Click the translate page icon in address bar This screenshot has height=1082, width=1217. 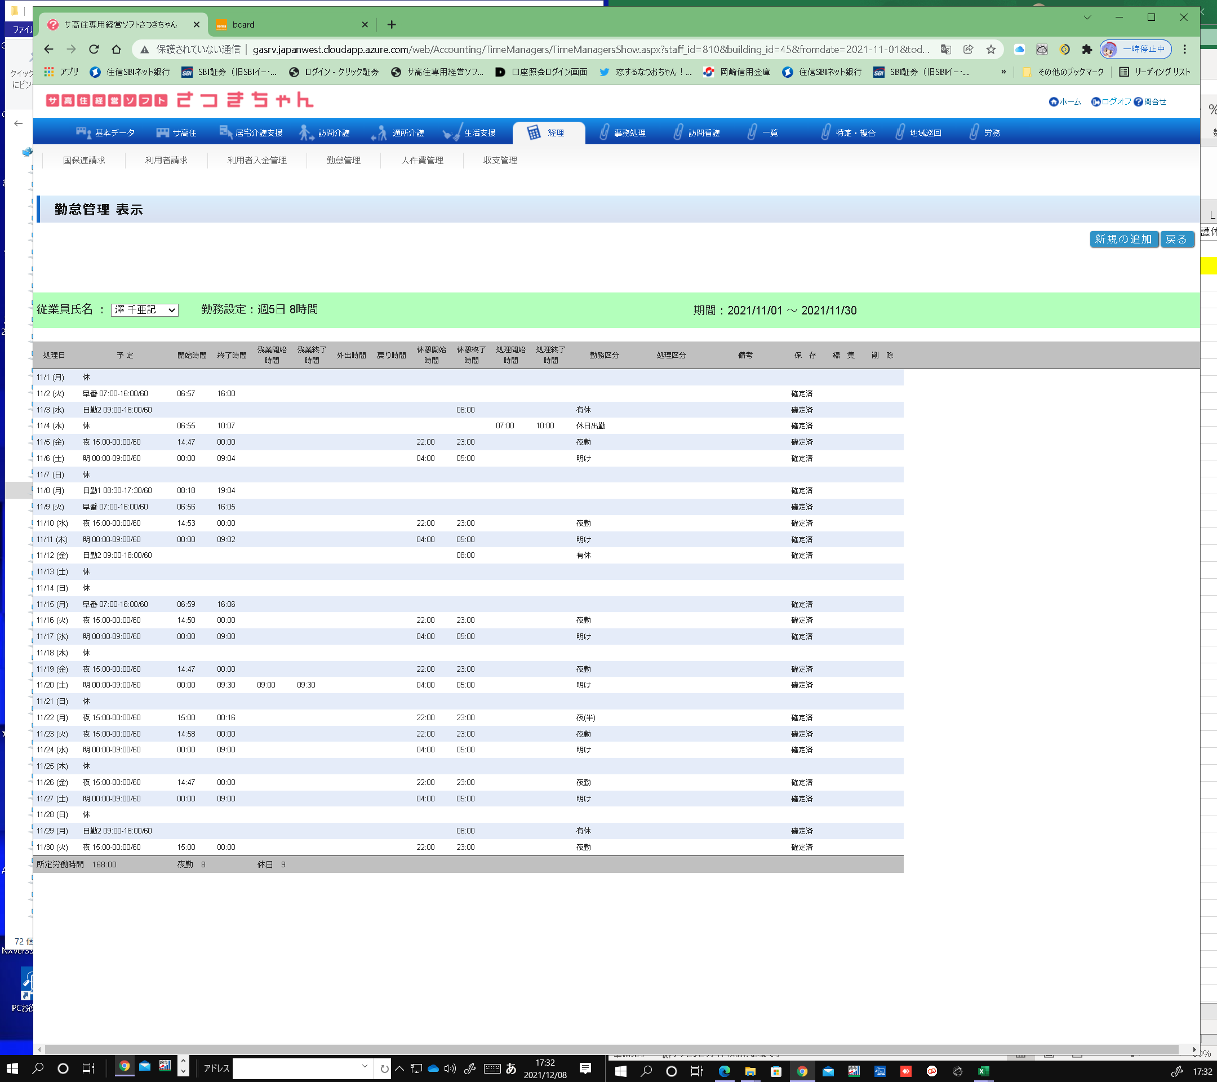tap(945, 50)
